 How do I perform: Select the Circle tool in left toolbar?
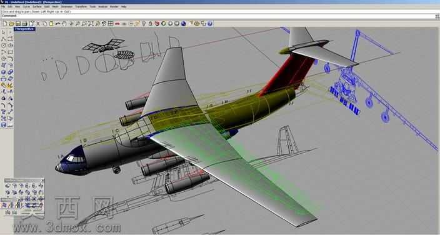tap(3, 45)
